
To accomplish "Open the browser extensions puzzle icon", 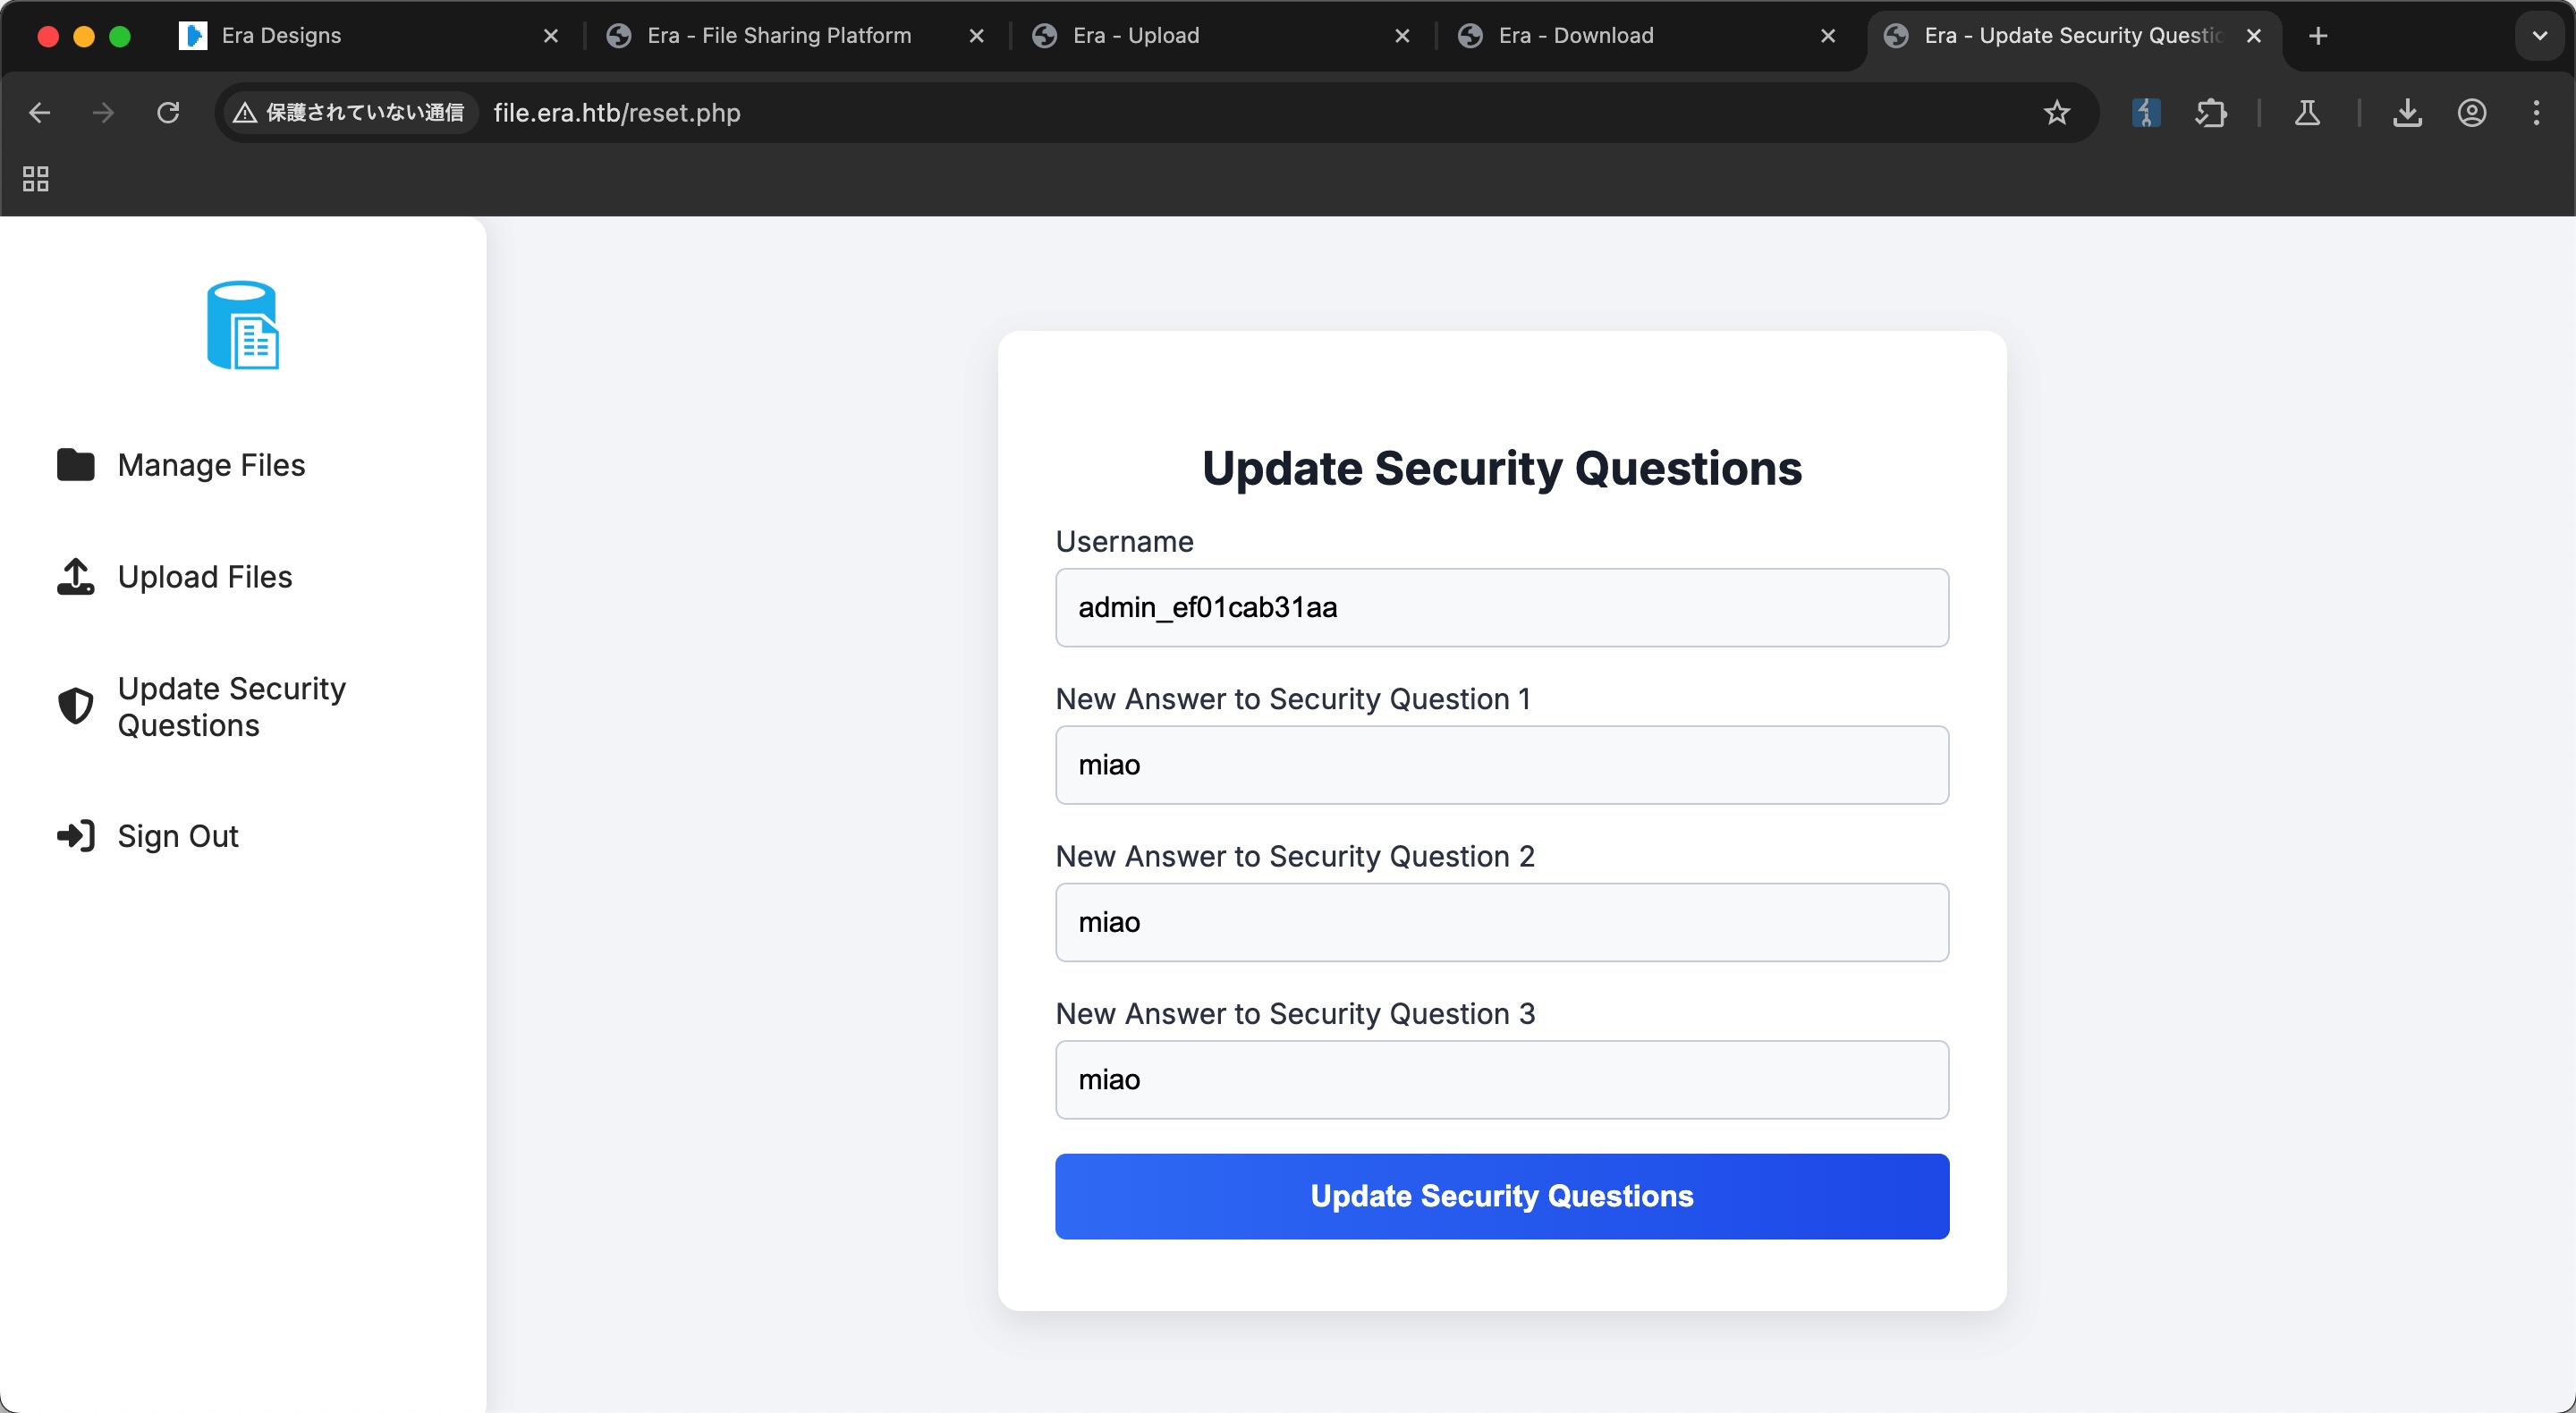I will 2210,113.
